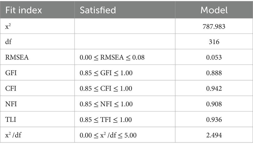Select the RMSEA range criterion cell
Screen dimensions: 253x147
[x=112, y=57]
